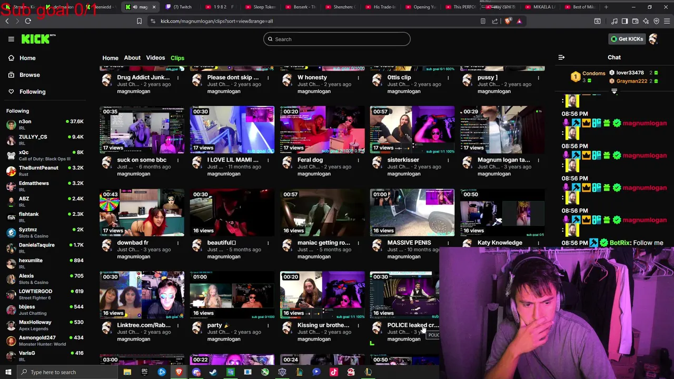Screen dimensions: 674x379
Task: Open the W honesty clip title
Action: coord(312,77)
